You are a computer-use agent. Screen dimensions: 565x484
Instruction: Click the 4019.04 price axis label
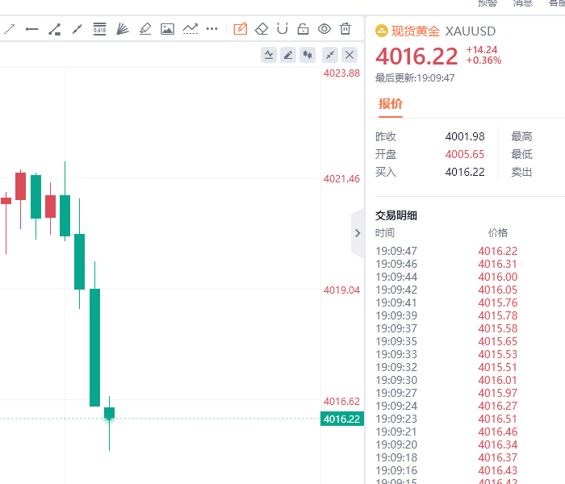point(341,290)
